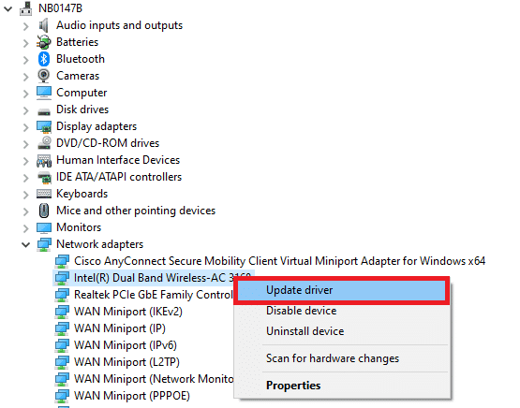
Task: Collapse the Network adapters category
Action: (26, 245)
